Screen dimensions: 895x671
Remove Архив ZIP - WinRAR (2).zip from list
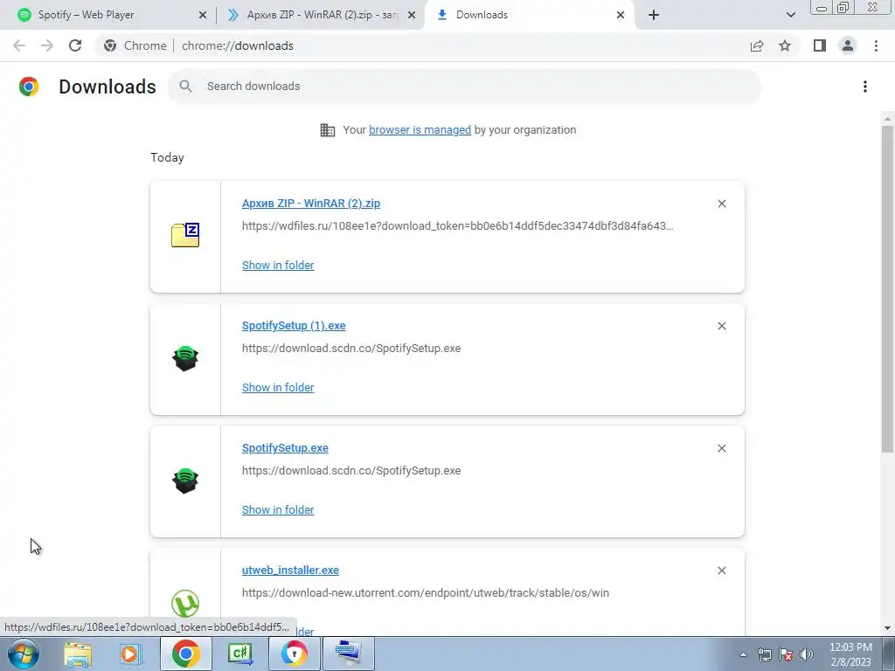click(x=722, y=204)
